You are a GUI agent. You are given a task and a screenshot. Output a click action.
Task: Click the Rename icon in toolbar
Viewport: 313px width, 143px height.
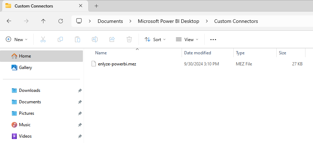pyautogui.click(x=95, y=40)
